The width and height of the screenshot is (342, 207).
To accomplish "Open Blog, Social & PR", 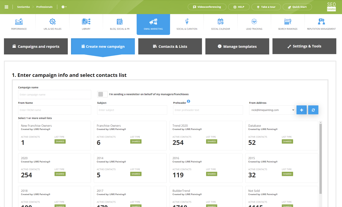I will [120, 24].
